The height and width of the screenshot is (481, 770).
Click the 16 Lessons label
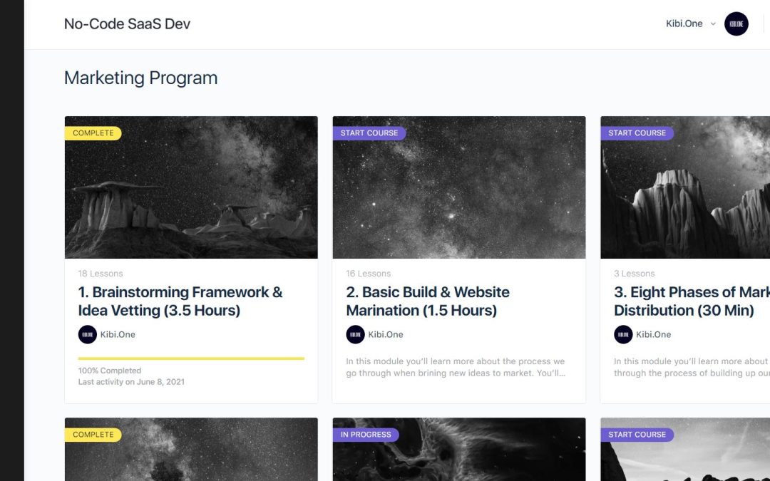coord(369,274)
